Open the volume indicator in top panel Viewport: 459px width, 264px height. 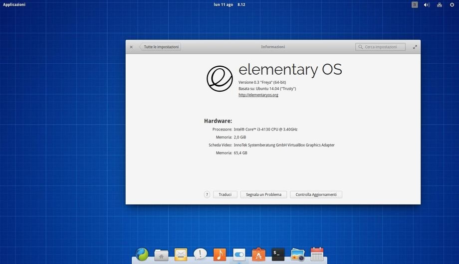pyautogui.click(x=427, y=4)
